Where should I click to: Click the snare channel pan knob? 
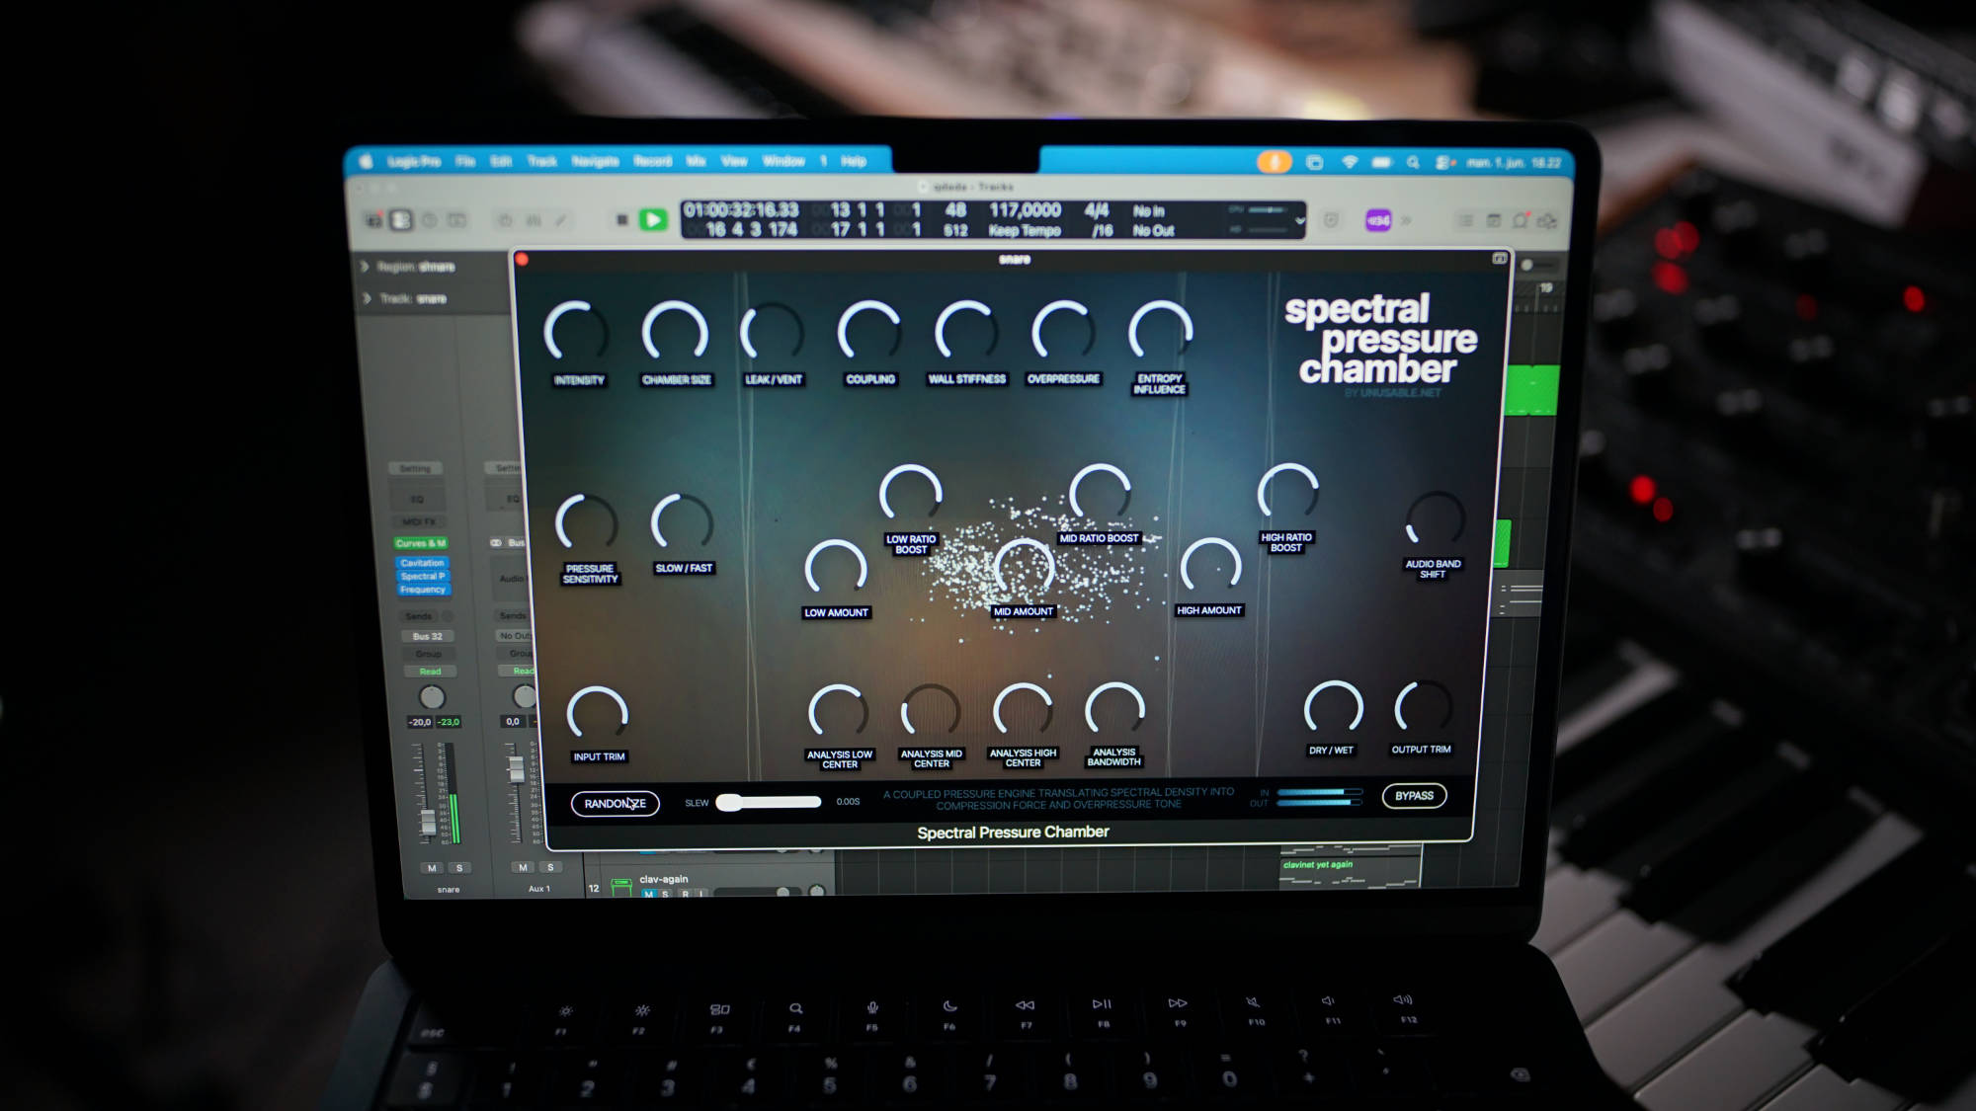(x=432, y=697)
